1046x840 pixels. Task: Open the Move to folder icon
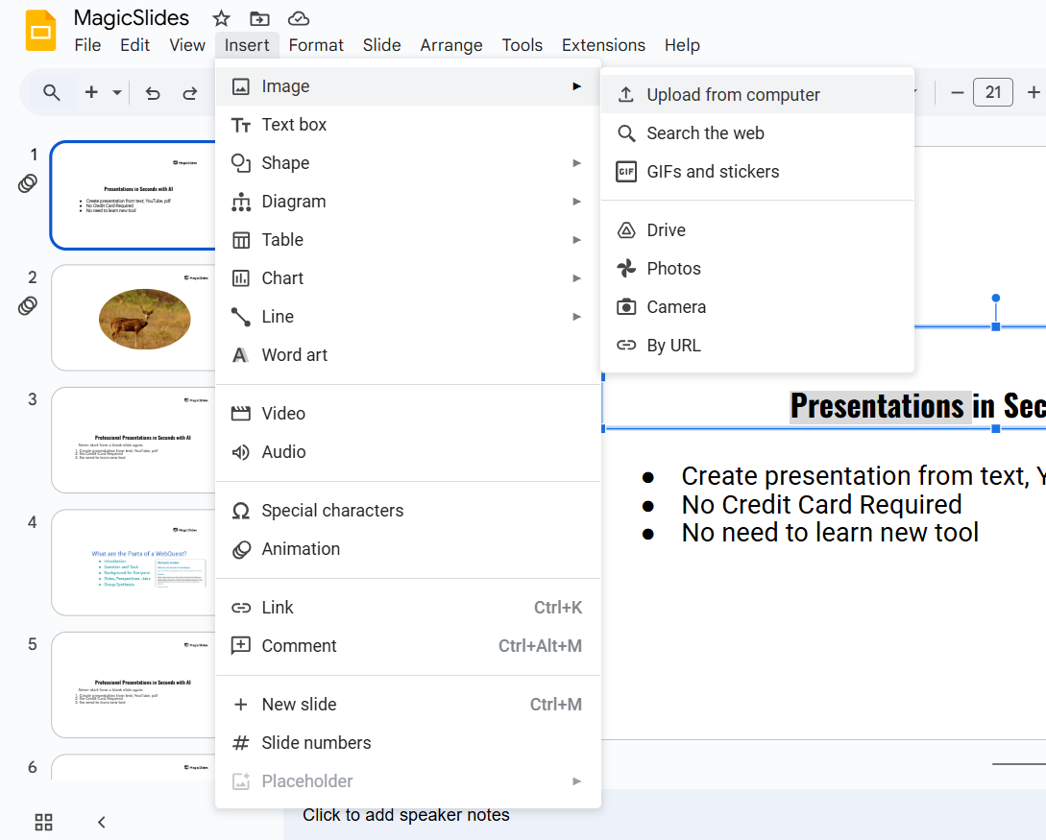coord(259,18)
